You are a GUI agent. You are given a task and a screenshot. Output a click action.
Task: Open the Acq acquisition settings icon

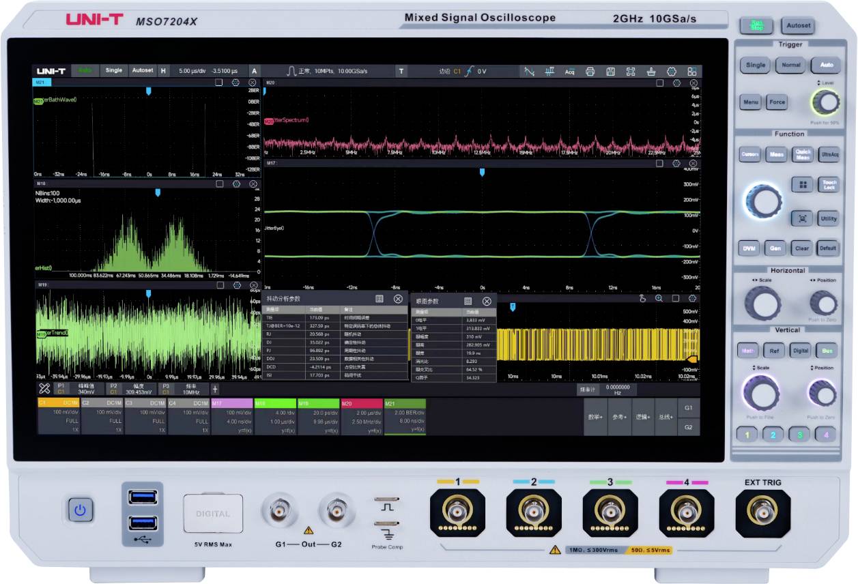571,71
